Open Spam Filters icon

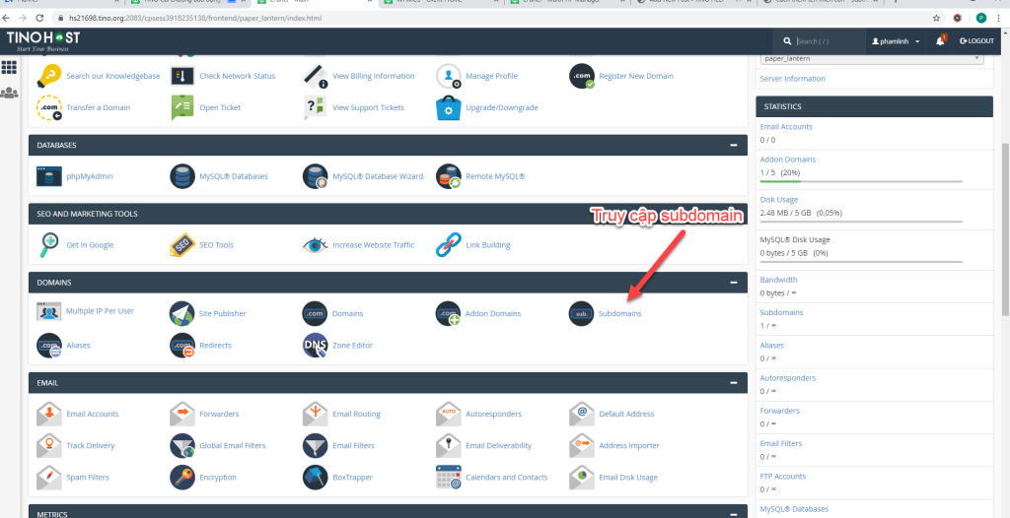tap(49, 478)
